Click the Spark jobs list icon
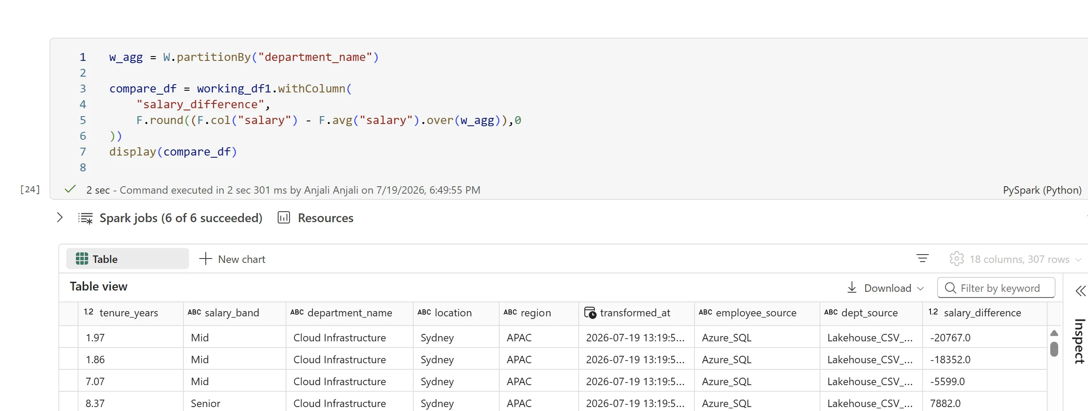The image size is (1088, 411). 86,218
